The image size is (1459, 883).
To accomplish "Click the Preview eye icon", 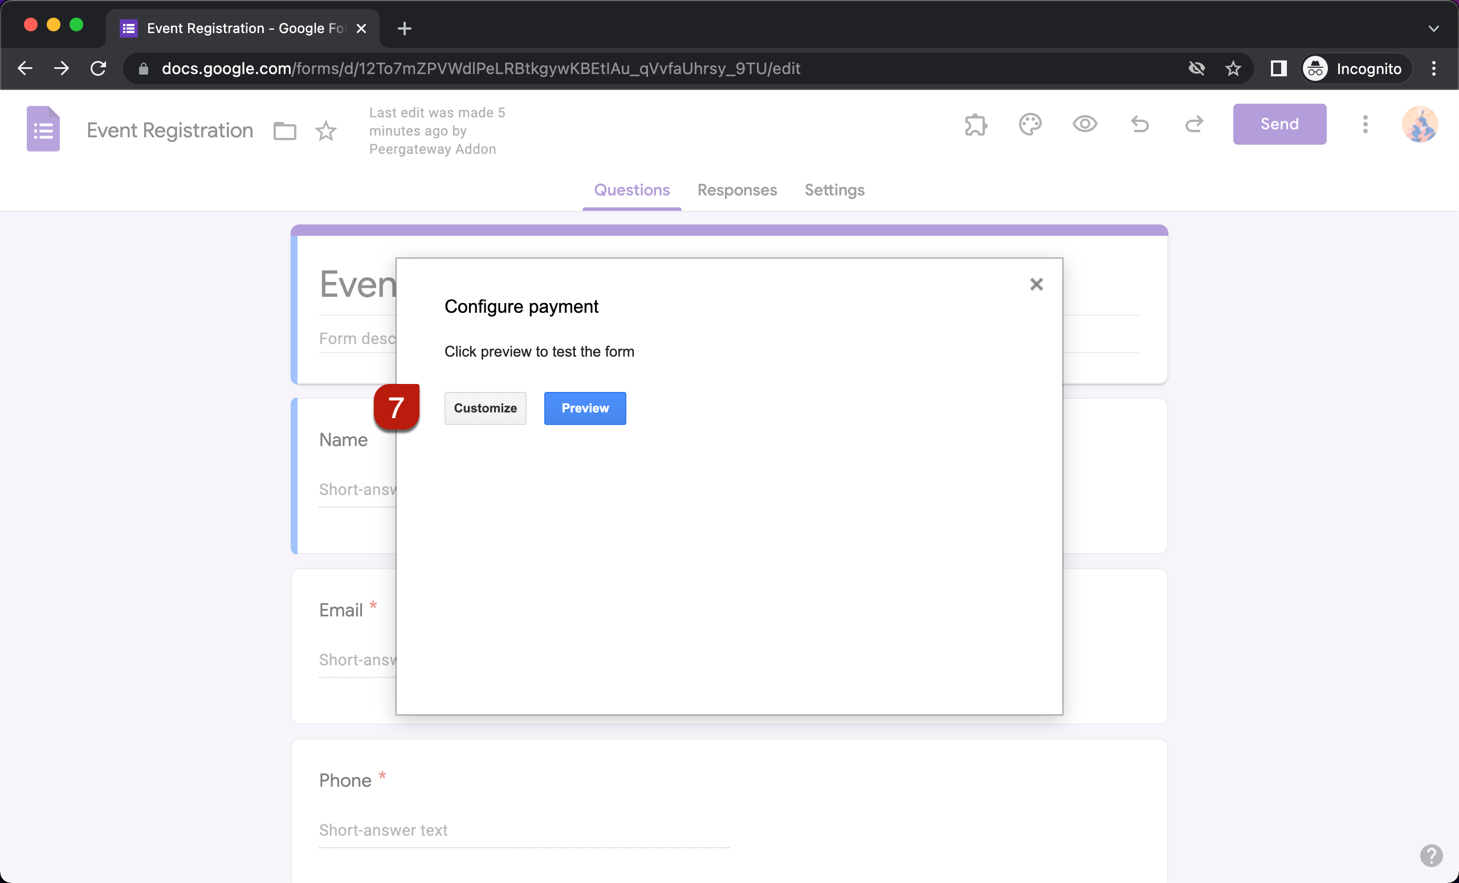I will 1084,124.
